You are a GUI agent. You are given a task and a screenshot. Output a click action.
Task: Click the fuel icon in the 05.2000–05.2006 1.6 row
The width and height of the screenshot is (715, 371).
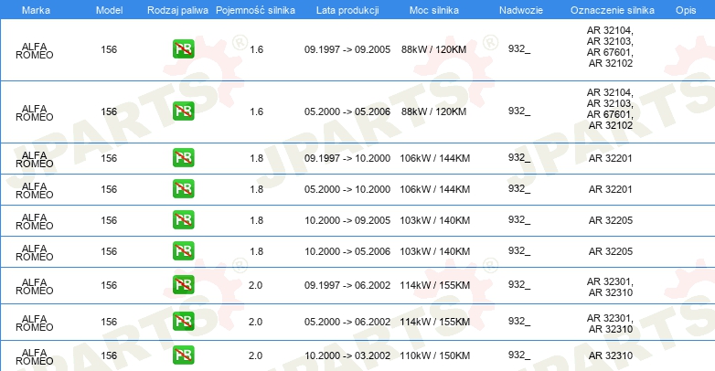[x=183, y=111]
